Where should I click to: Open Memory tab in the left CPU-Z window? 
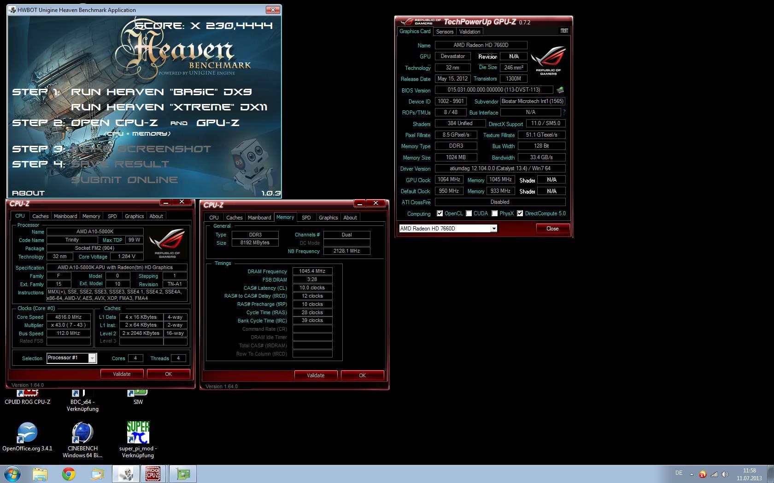click(91, 216)
